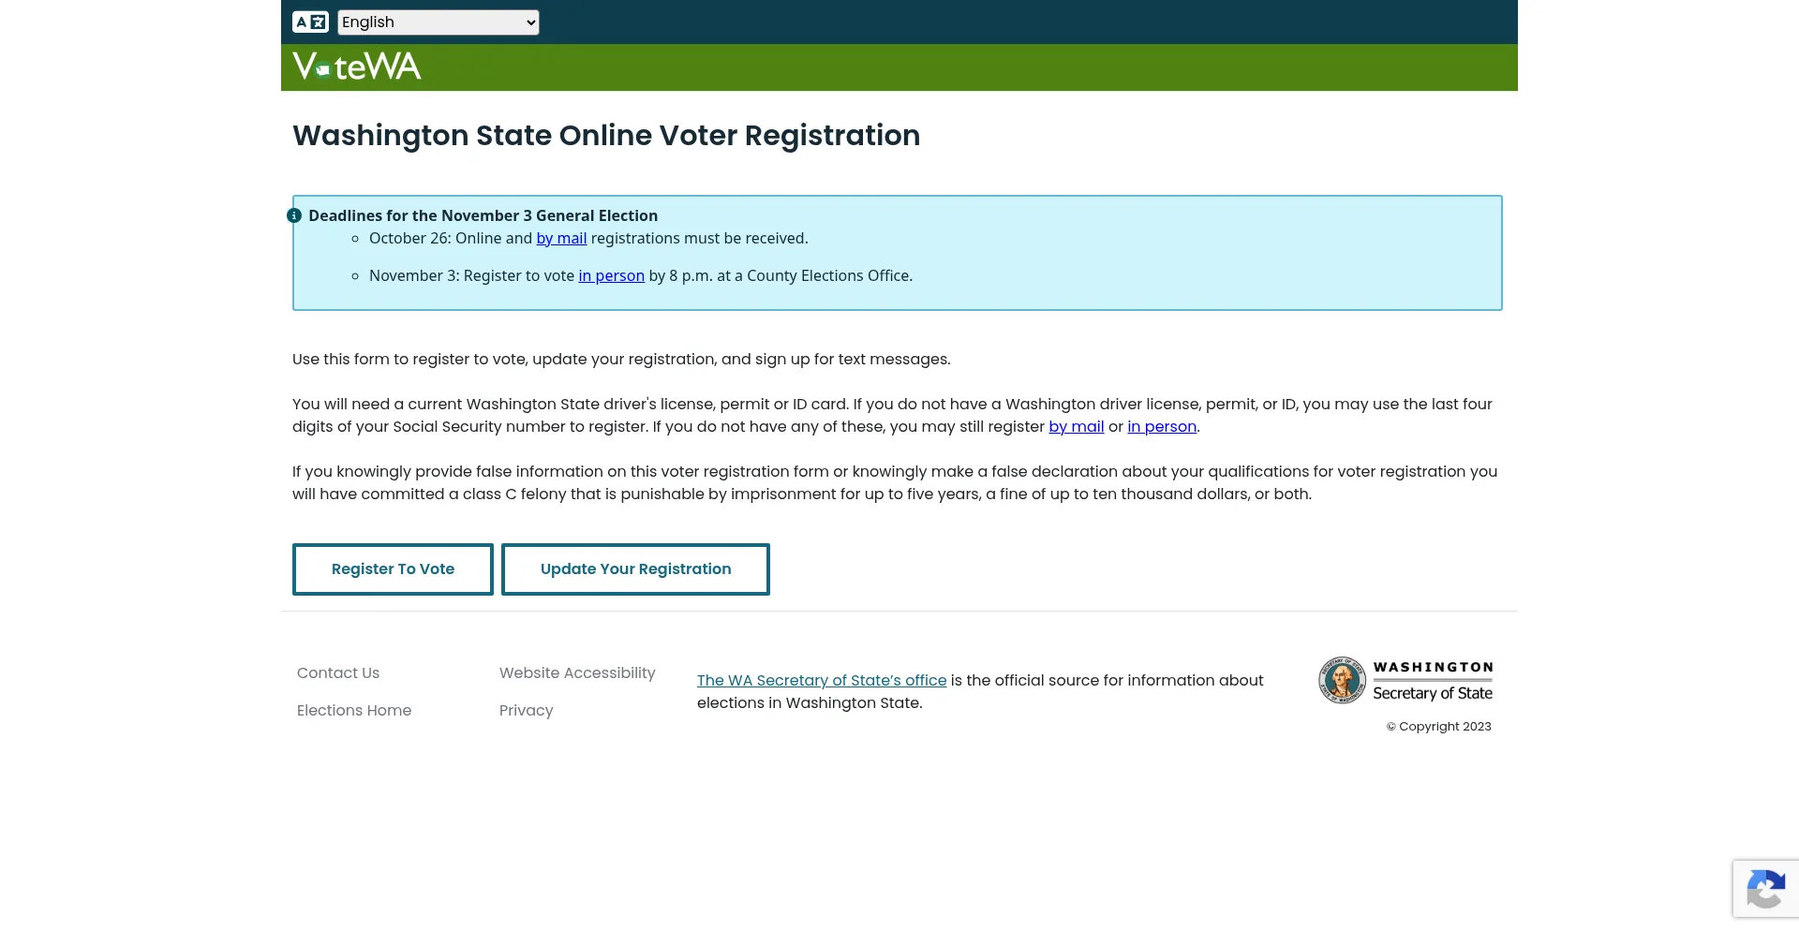Click the Washington Secretary of State seal logo

click(x=1405, y=680)
